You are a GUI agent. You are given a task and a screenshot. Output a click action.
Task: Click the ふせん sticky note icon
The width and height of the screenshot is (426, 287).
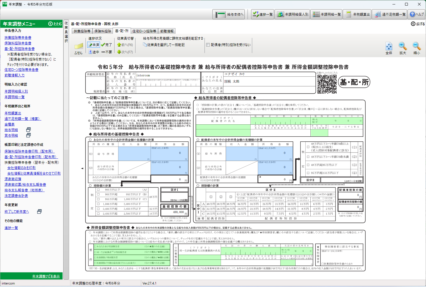coord(78,47)
